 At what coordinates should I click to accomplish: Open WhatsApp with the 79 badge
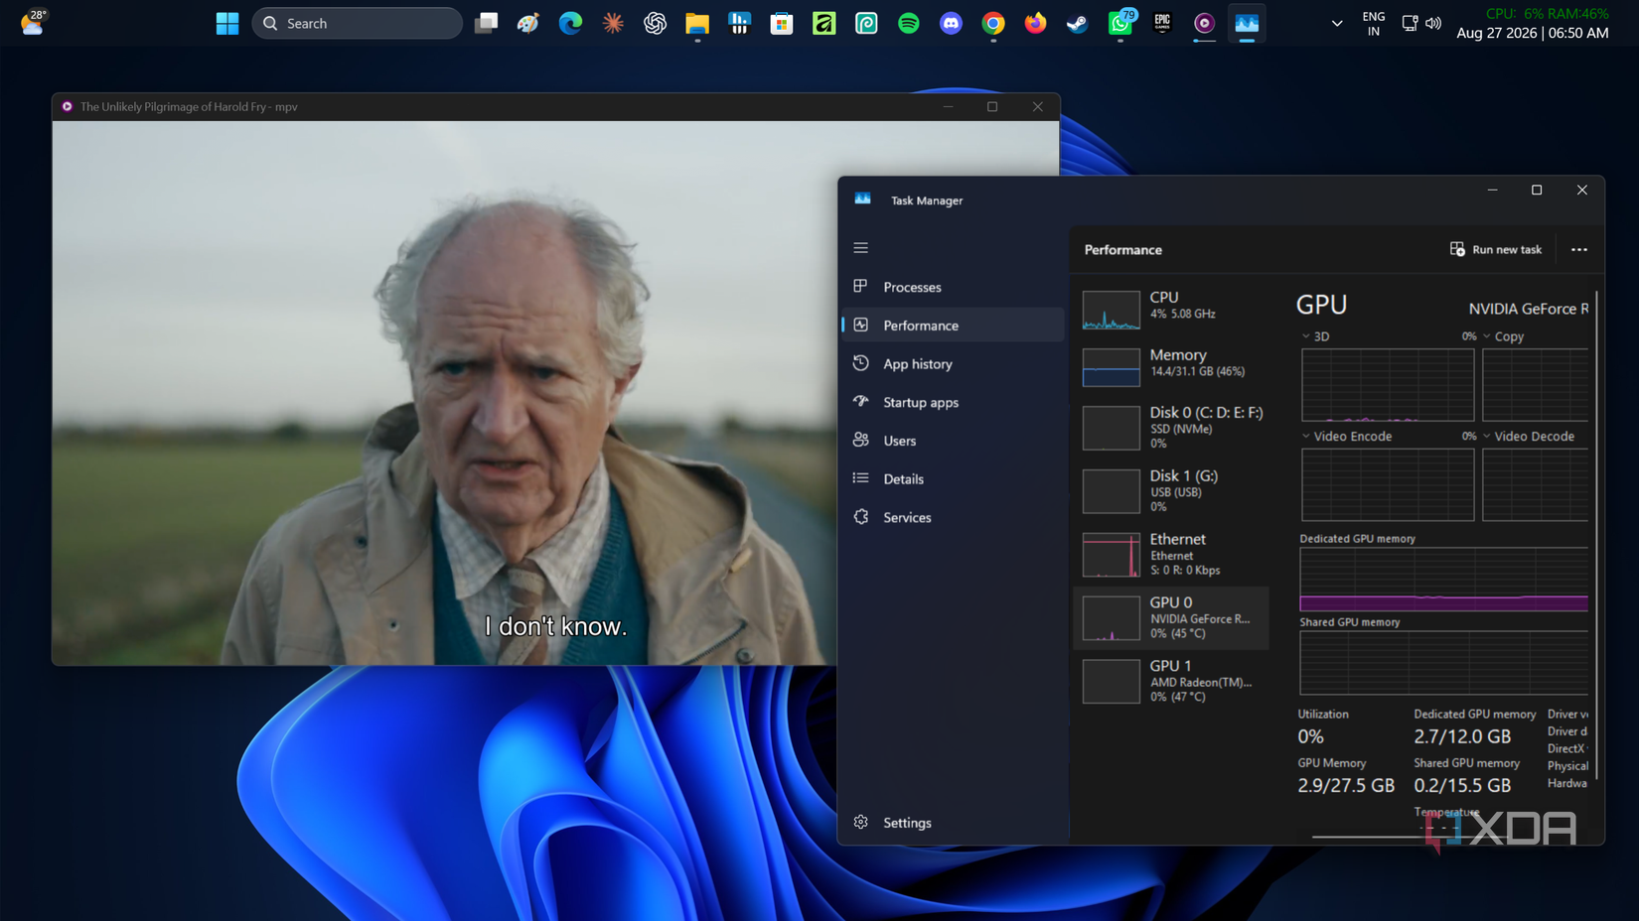(1120, 23)
